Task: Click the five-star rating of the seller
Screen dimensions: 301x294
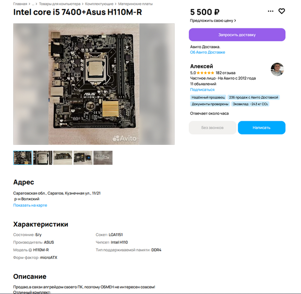Action: point(205,73)
